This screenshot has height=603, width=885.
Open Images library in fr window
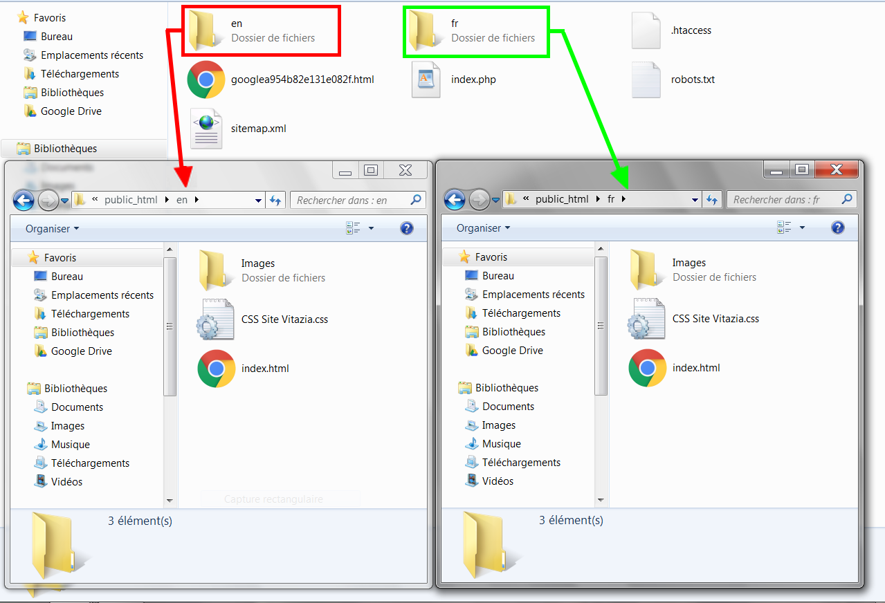coord(489,425)
